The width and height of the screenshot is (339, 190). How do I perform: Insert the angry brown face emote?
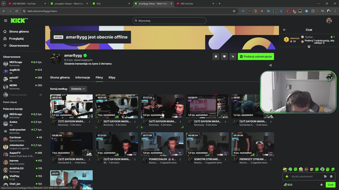(306, 169)
